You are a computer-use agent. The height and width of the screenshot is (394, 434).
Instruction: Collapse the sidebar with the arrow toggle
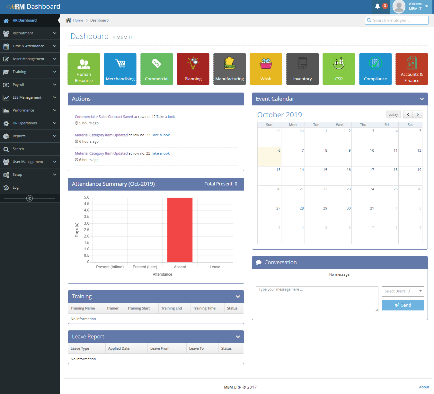pos(30,198)
